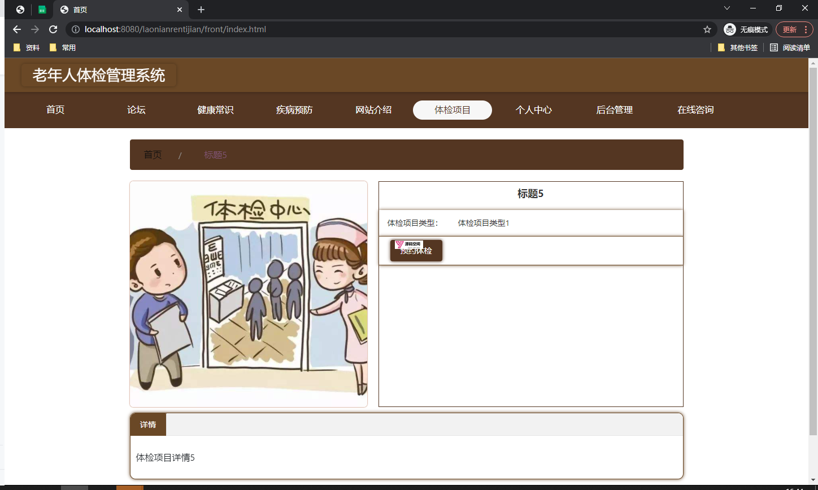Click the 更新 update button

point(794,29)
